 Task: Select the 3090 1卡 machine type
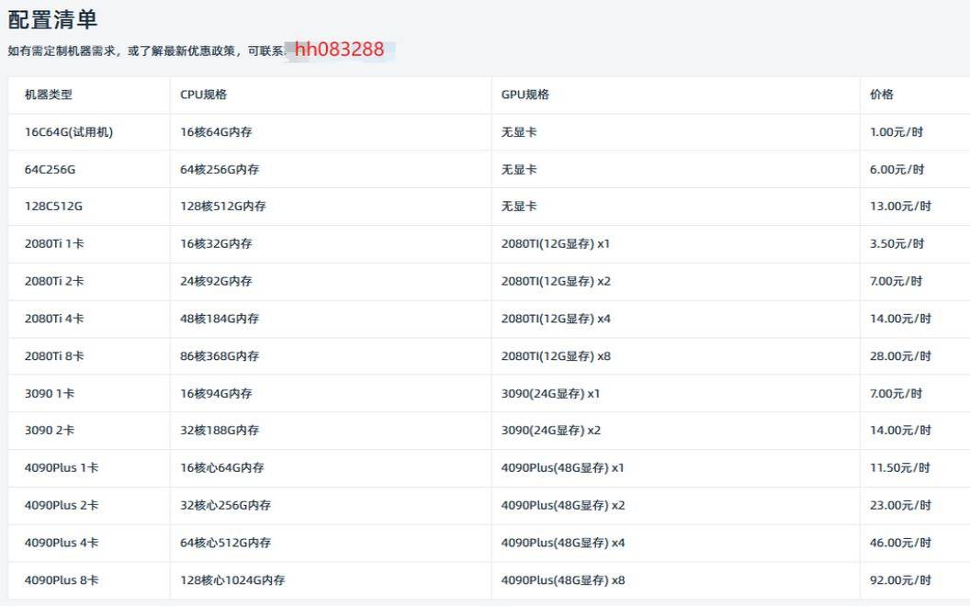(50, 394)
